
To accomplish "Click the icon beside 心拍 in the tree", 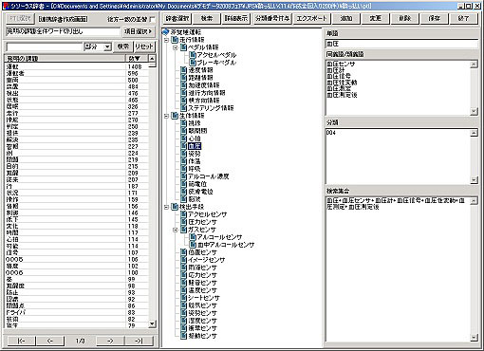I will point(184,139).
